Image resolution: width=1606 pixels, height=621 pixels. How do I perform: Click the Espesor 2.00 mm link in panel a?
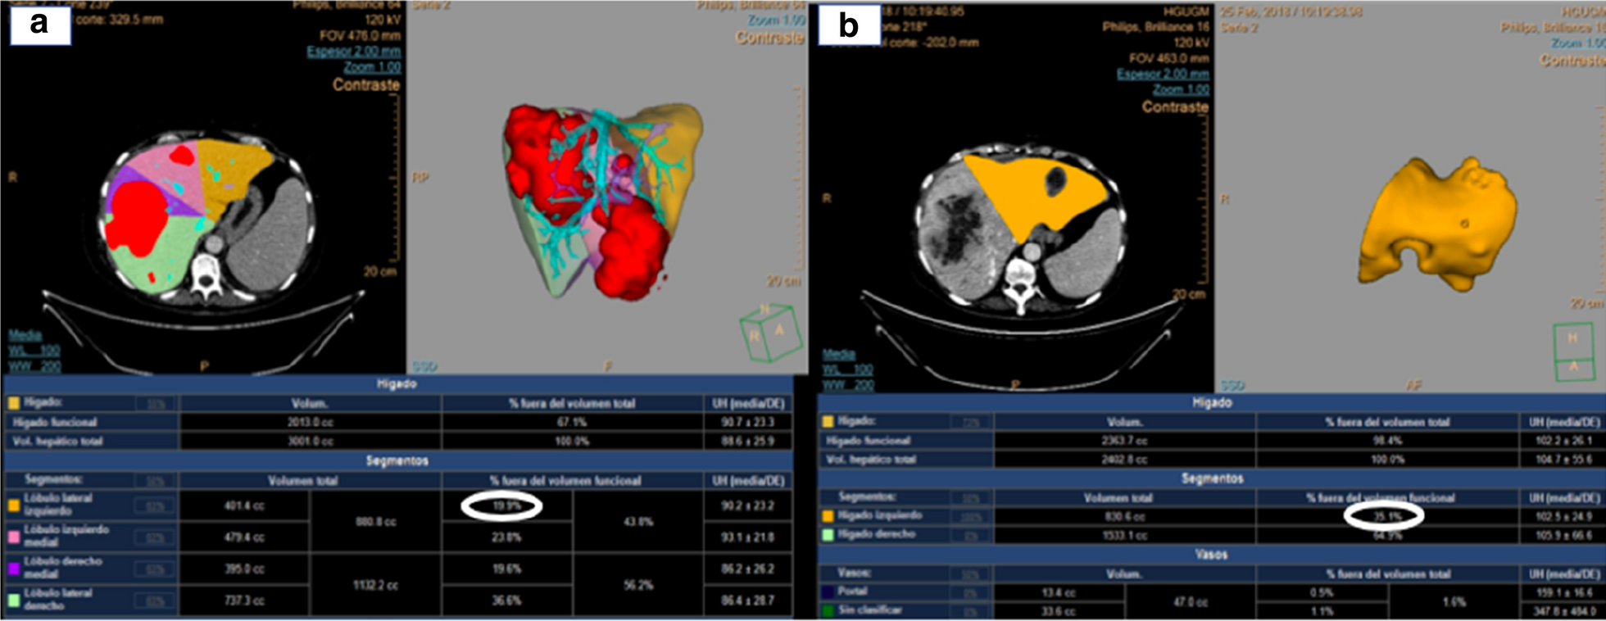coord(354,52)
